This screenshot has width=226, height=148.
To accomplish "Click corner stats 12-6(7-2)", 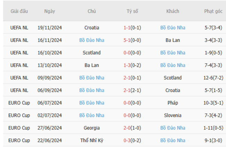I will click(x=213, y=78).
